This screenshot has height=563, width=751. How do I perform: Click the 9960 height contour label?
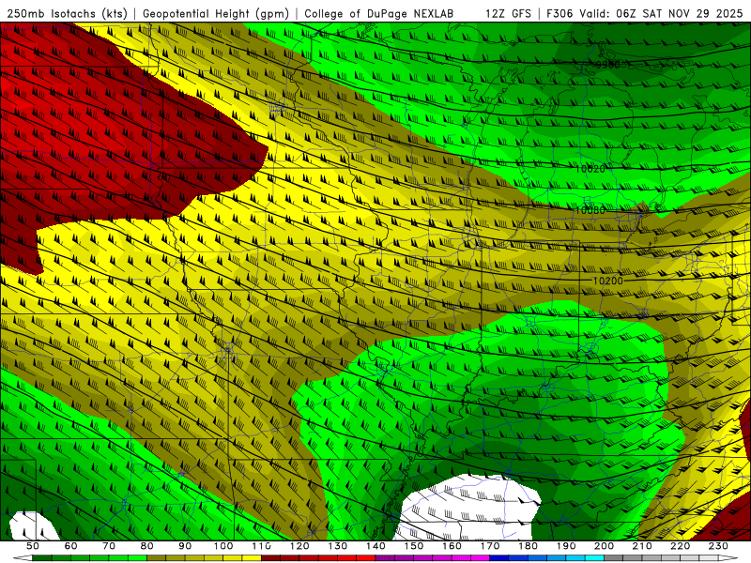point(607,65)
